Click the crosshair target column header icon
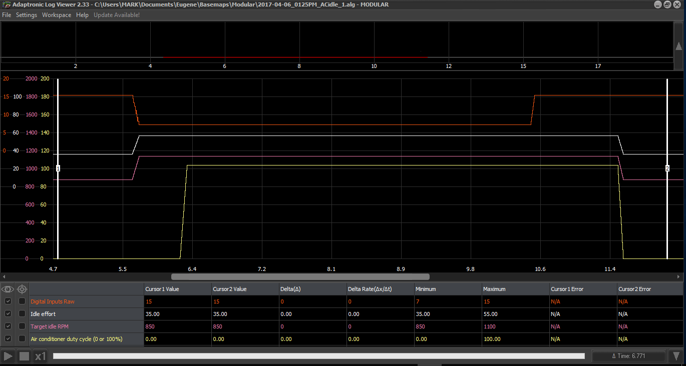Image resolution: width=686 pixels, height=366 pixels. pyautogui.click(x=22, y=289)
